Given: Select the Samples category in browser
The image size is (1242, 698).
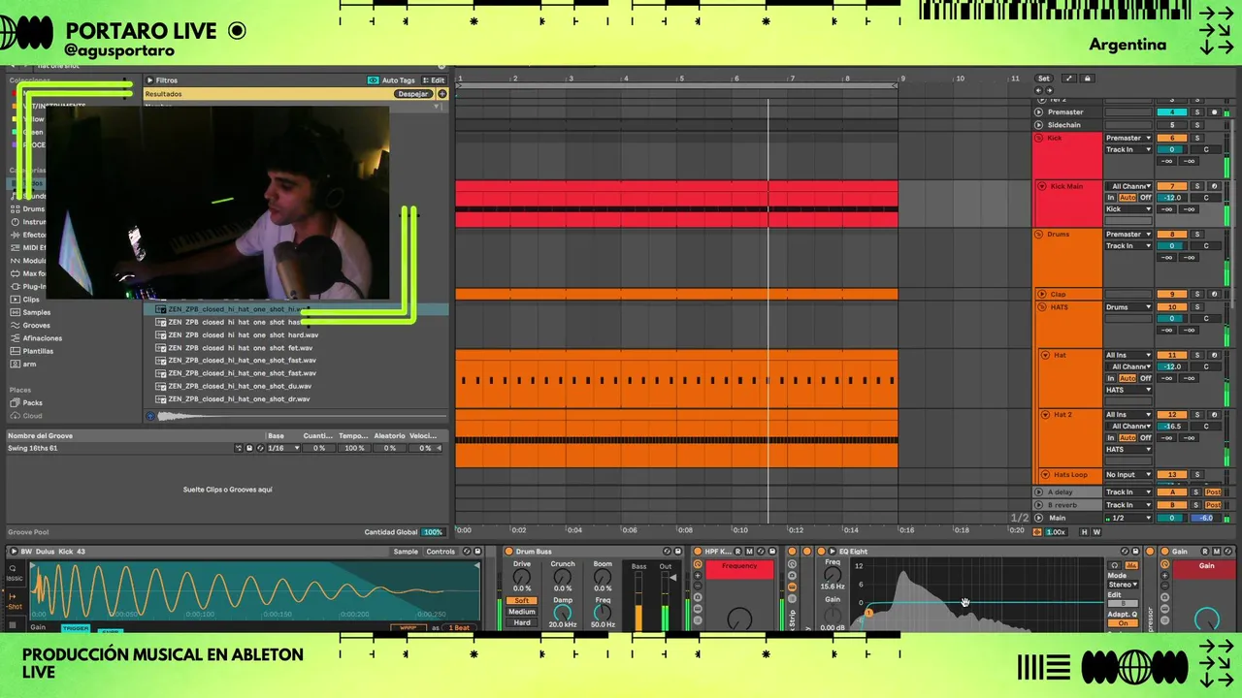Looking at the screenshot, I should [x=37, y=312].
